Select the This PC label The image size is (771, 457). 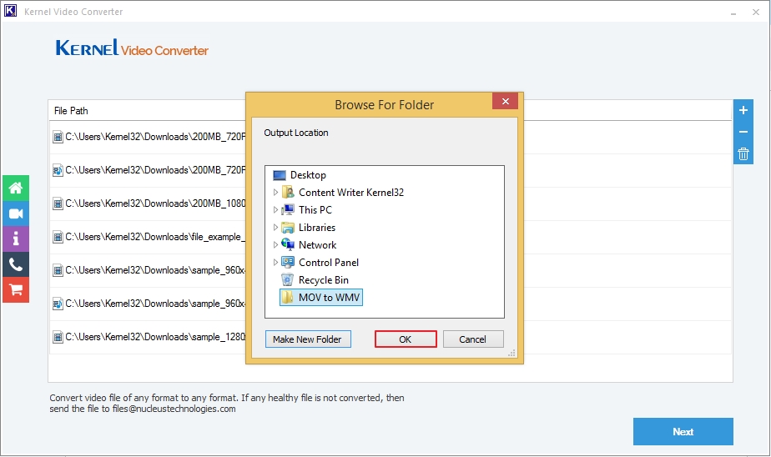[315, 210]
